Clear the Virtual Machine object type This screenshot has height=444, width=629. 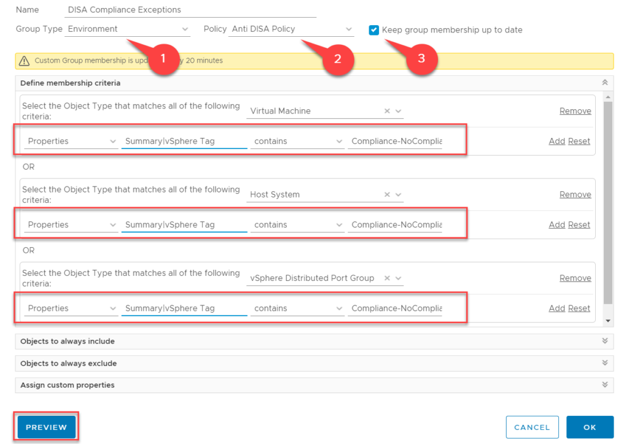pos(387,111)
